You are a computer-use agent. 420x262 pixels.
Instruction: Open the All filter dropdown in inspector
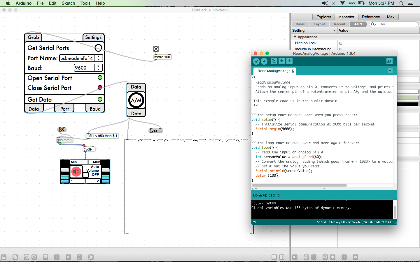tap(358, 24)
